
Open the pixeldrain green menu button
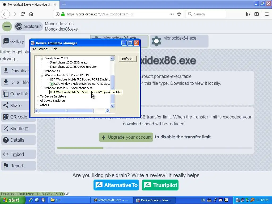(7, 26)
